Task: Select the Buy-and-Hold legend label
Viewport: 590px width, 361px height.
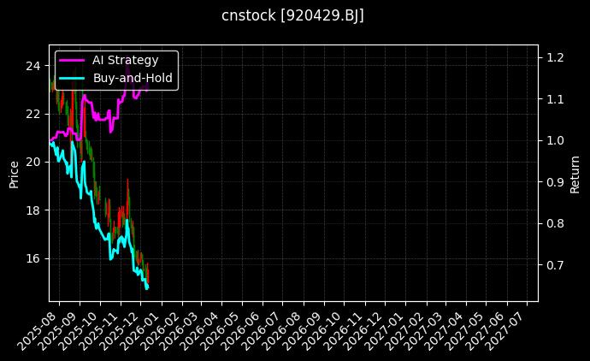Action: tap(133, 78)
